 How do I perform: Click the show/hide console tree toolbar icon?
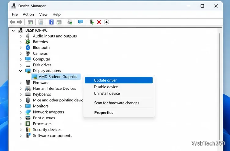[x=30, y=22]
